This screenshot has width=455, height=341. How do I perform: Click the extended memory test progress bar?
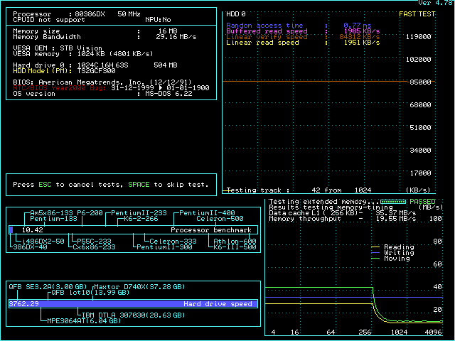[x=393, y=202]
